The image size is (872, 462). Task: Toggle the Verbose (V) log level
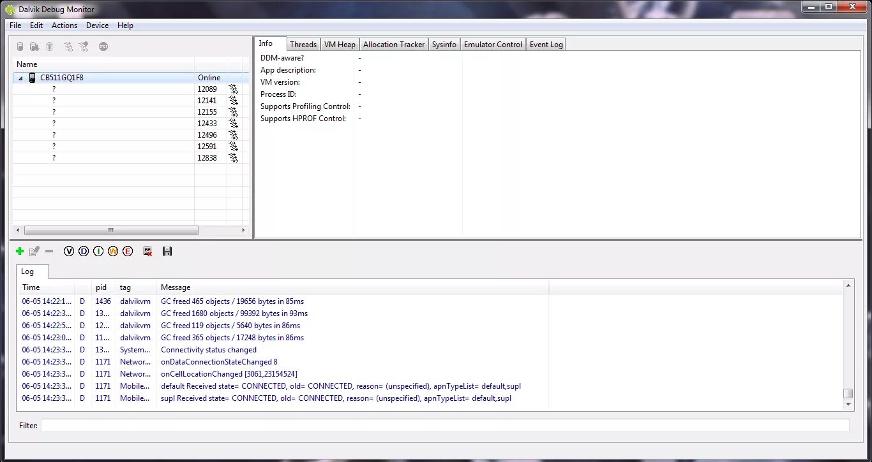69,252
